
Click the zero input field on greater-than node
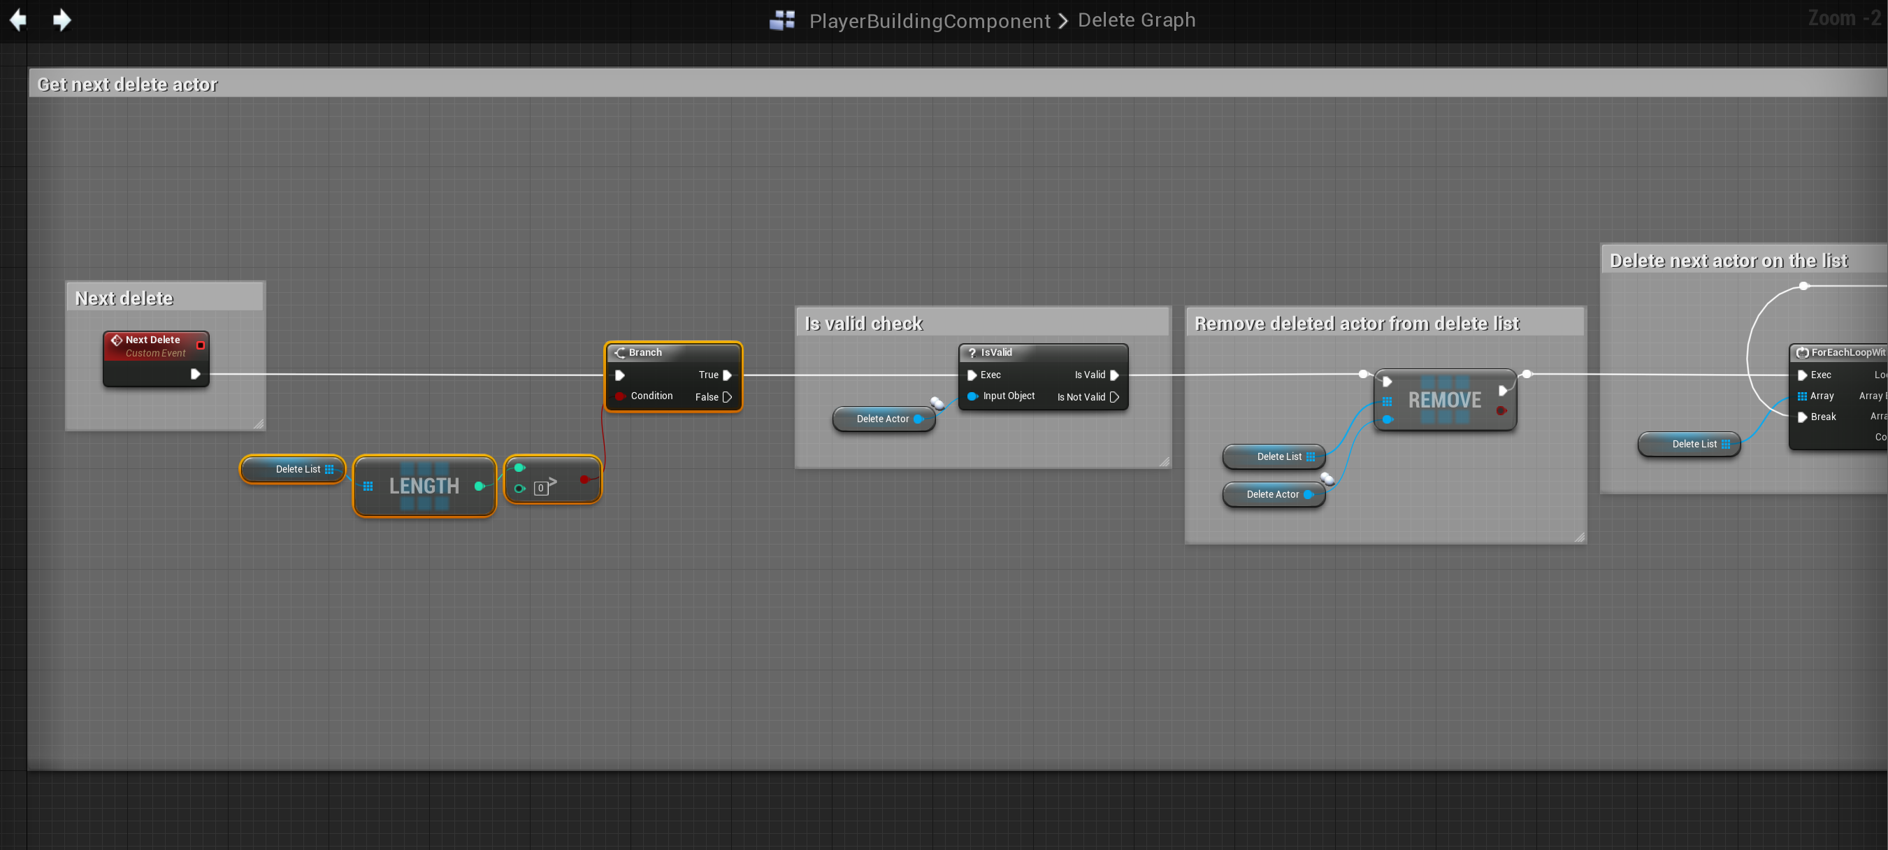(540, 488)
